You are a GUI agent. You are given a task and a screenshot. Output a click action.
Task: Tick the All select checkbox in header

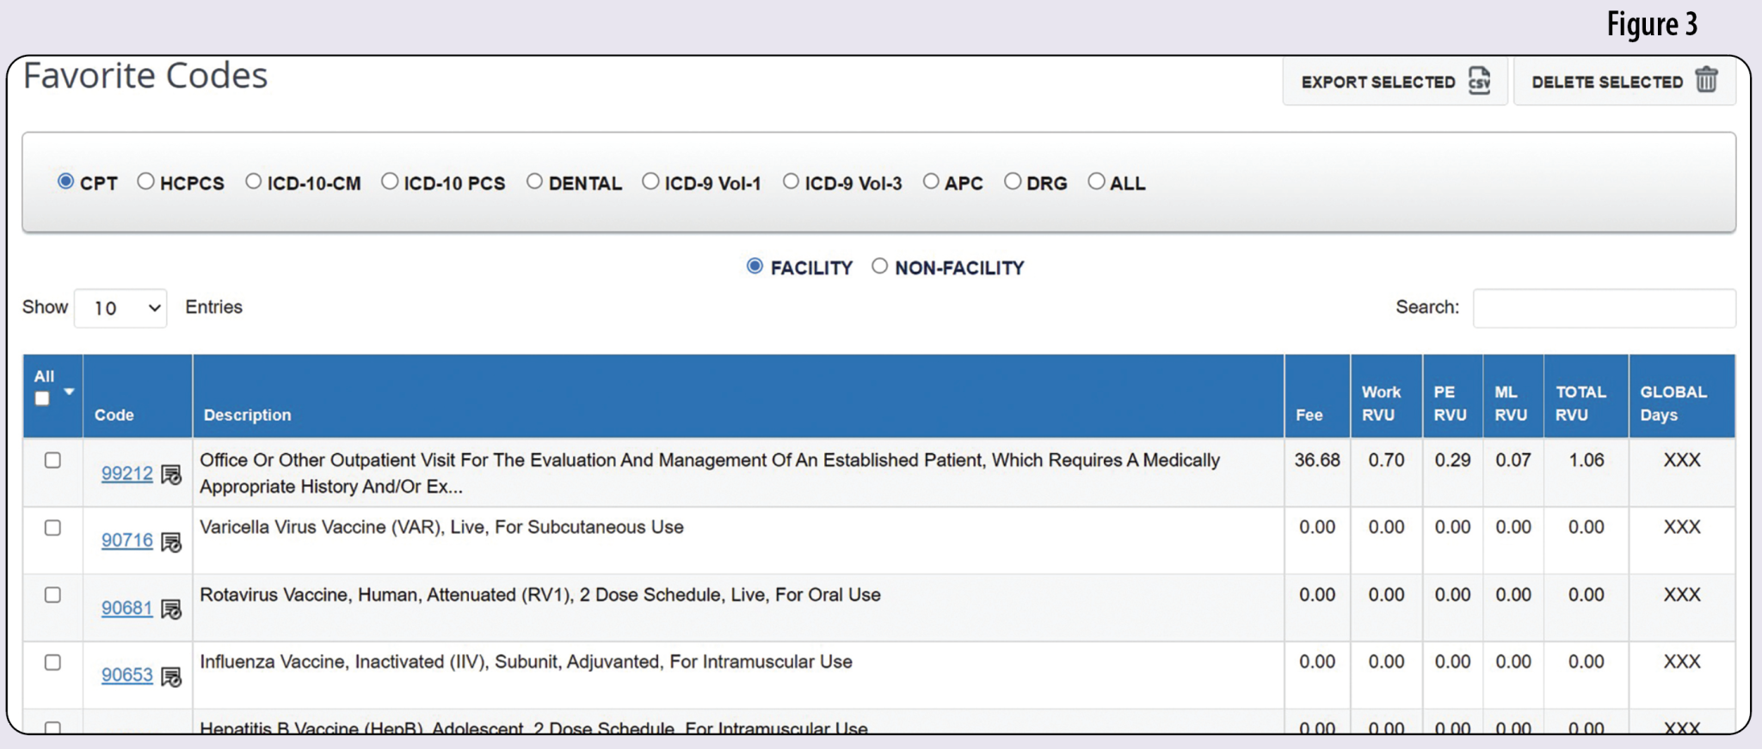pyautogui.click(x=42, y=398)
